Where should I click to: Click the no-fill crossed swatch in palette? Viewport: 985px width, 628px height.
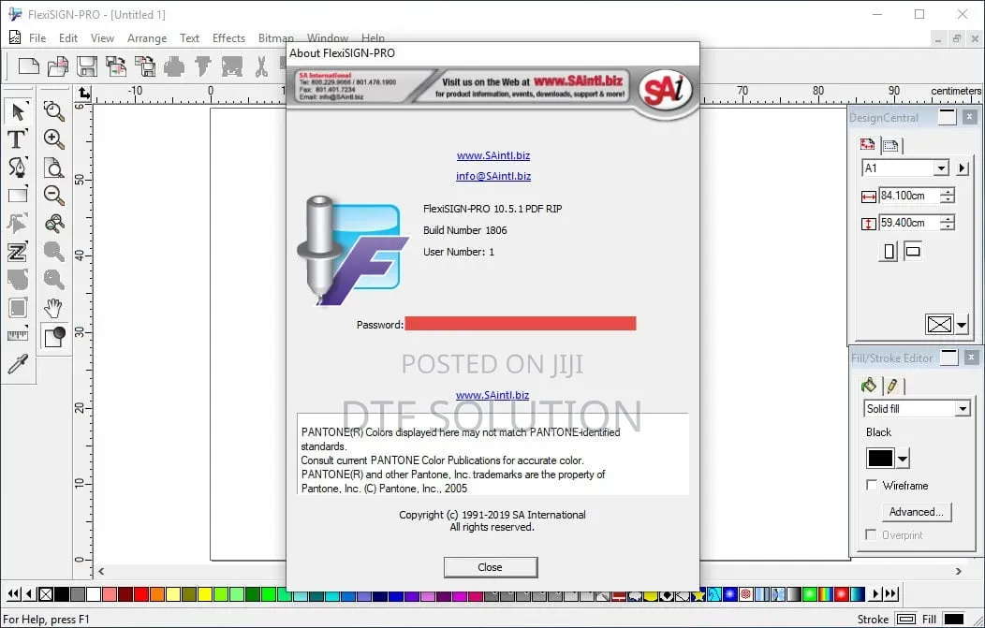pyautogui.click(x=46, y=594)
